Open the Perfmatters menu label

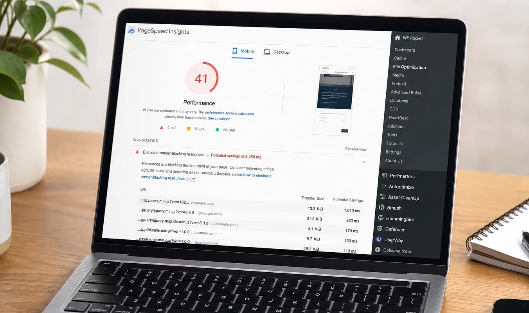[402, 176]
